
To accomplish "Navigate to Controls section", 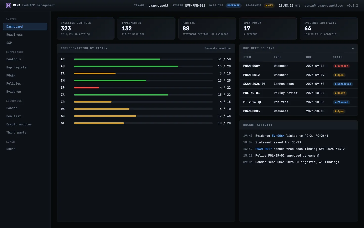I will tap(25, 59).
